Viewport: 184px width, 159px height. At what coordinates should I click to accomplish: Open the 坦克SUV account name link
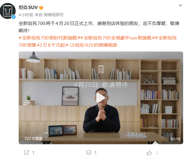tap(28, 8)
